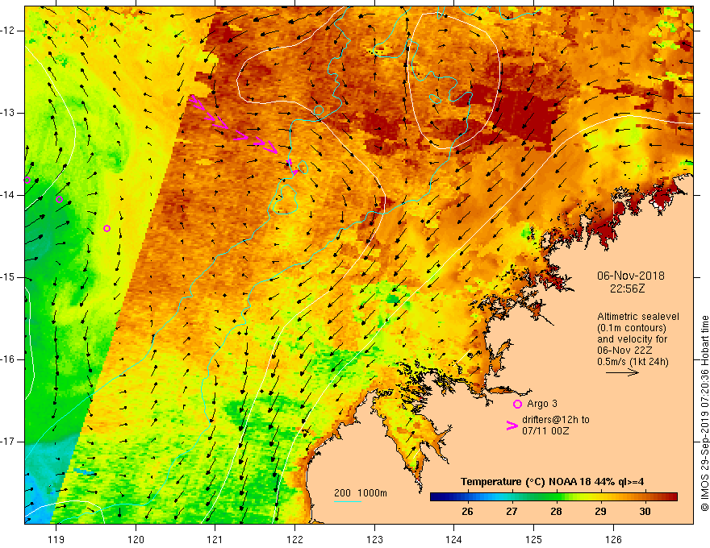
Task: Click the 125 longitude axis label
Action: point(534,539)
